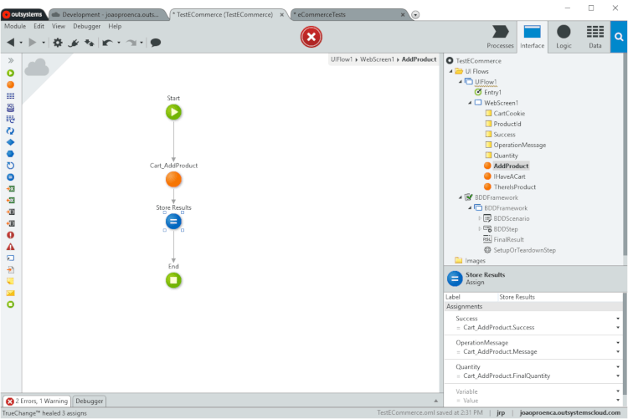Click the merge and compare arrows icon
628x419 pixels.
click(x=89, y=43)
